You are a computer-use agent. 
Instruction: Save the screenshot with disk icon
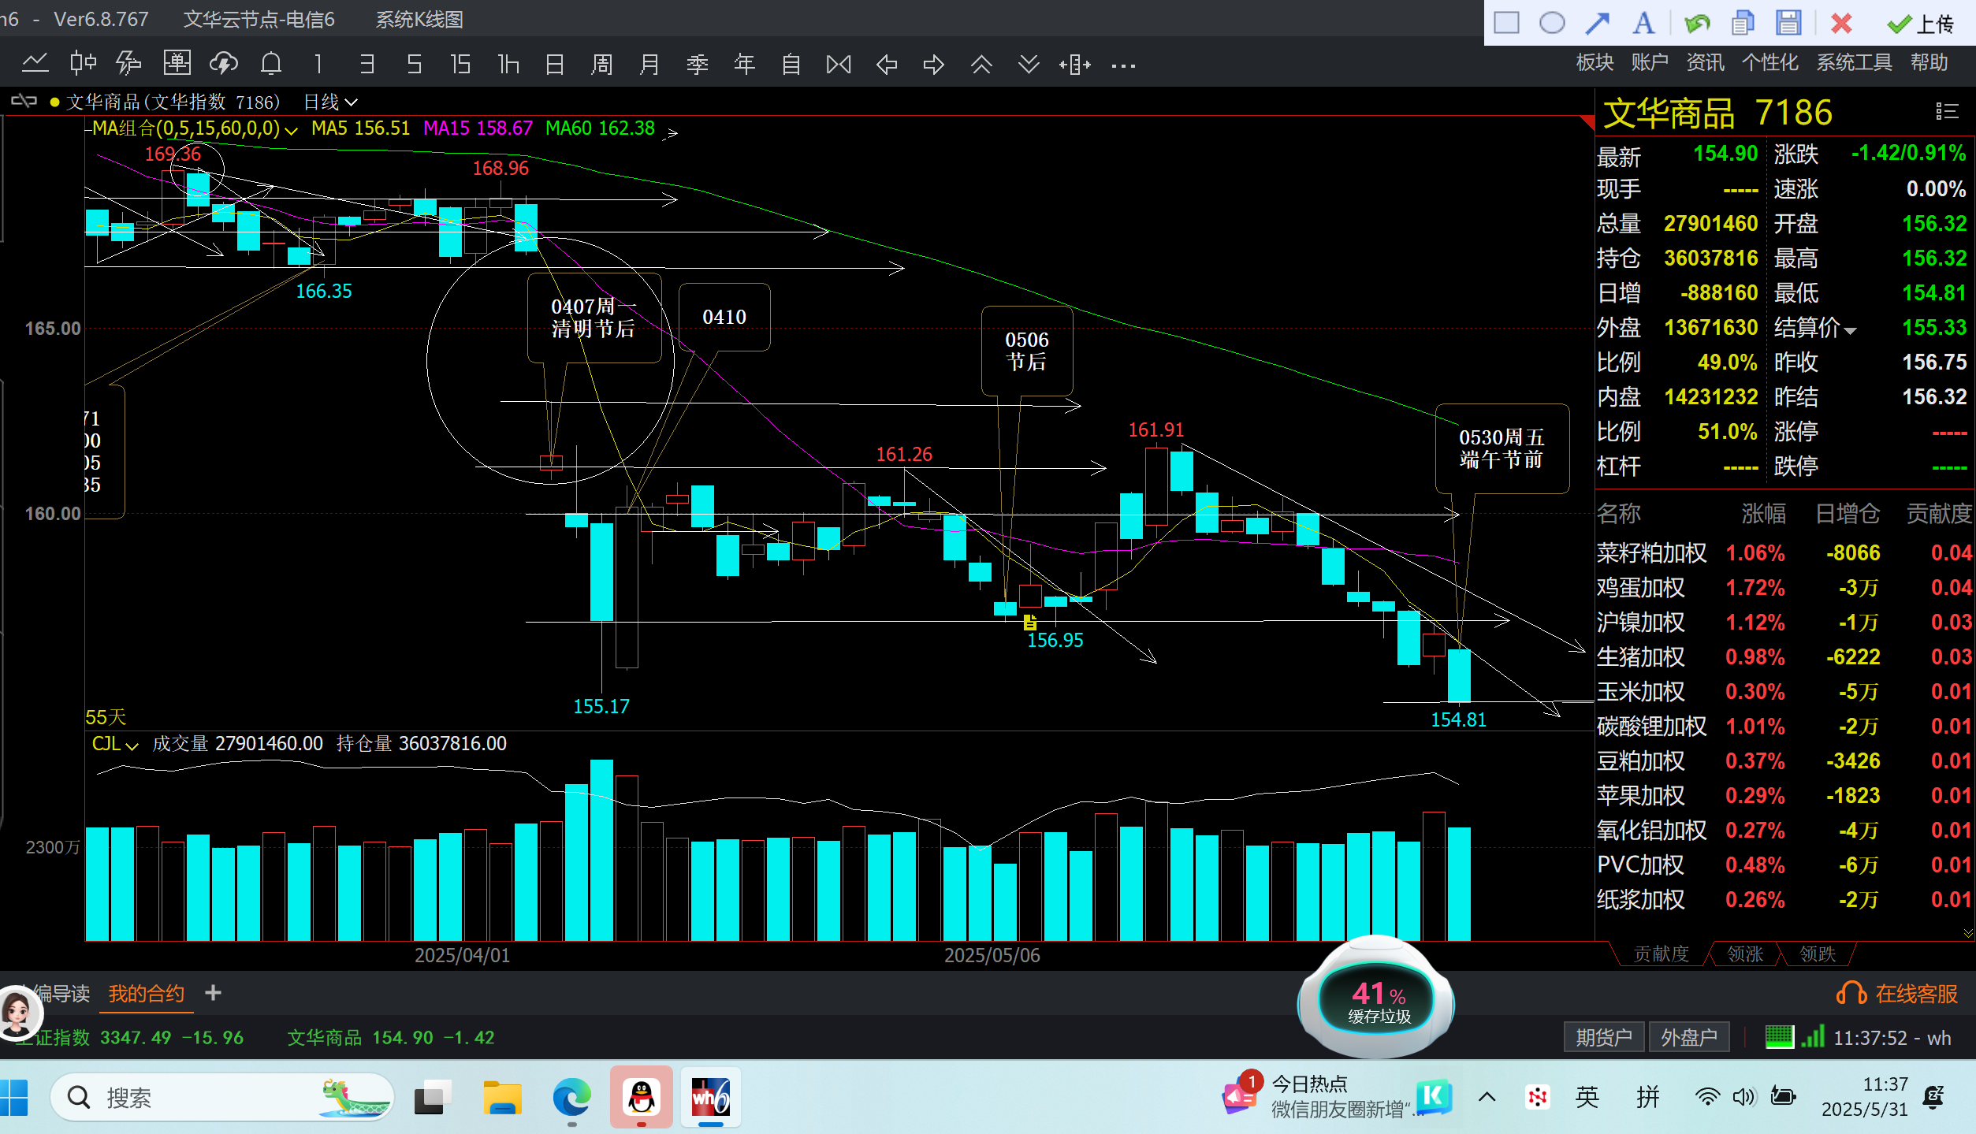pyautogui.click(x=1788, y=23)
